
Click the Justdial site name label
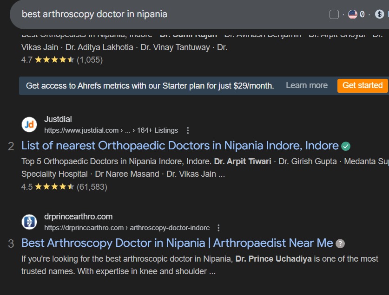coord(58,119)
